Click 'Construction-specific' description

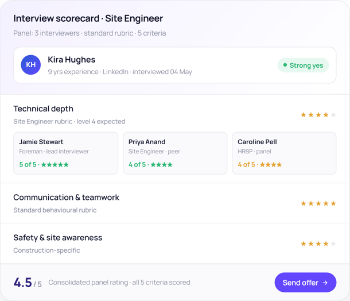(46, 250)
